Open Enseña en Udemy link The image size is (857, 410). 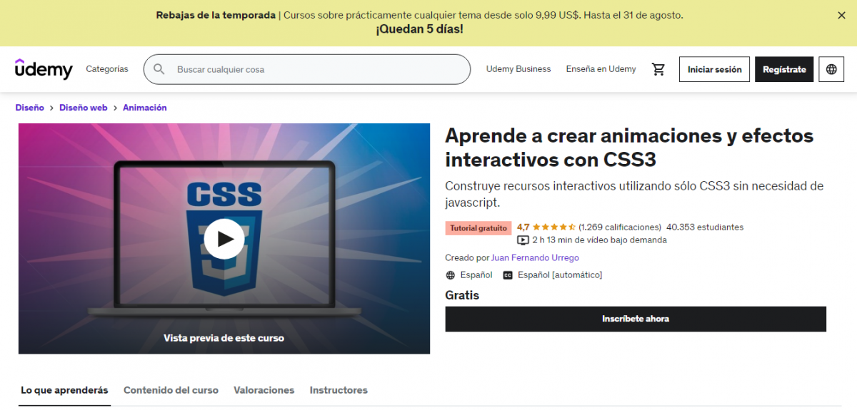click(601, 69)
